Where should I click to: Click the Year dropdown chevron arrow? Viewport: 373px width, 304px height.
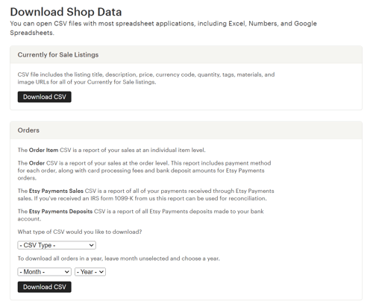coord(101,272)
